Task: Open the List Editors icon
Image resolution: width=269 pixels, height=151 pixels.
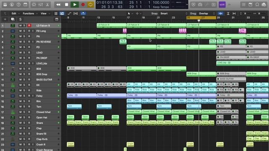Action: [244, 5]
